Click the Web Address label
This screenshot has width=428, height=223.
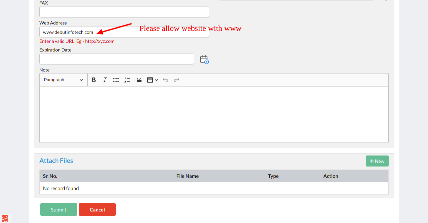pos(53,23)
